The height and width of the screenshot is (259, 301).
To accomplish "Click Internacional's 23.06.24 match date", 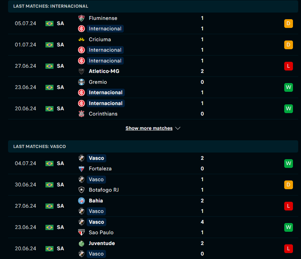I will 26,87.
